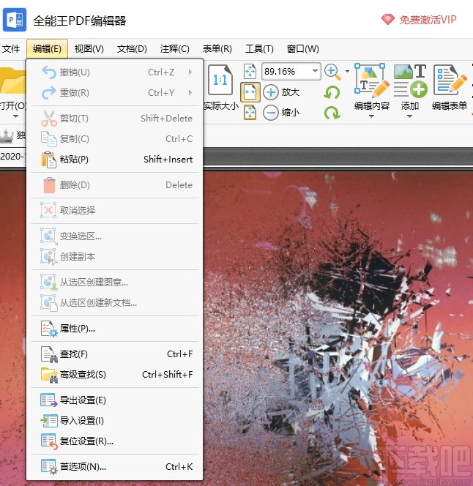
Task: Expand the dropdown arrow under 编辑内容
Action: click(x=371, y=116)
